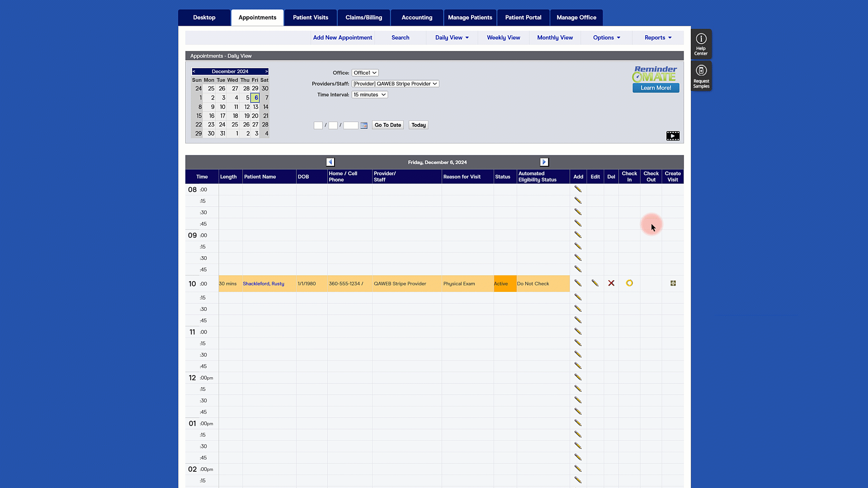The width and height of the screenshot is (868, 488).
Task: Create visit for the 10:00 appointment
Action: [x=673, y=283]
